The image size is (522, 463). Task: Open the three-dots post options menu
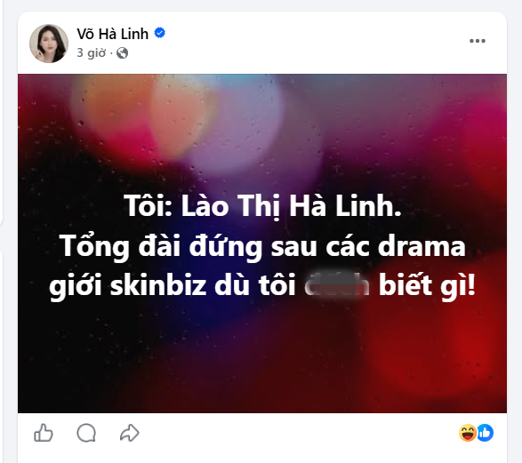pos(478,41)
